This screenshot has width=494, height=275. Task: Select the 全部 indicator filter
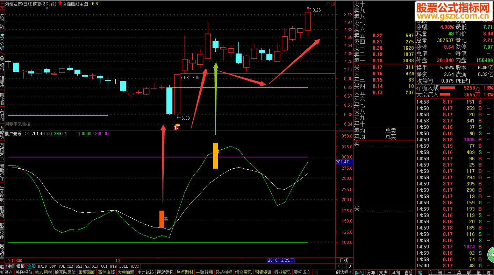point(31,266)
